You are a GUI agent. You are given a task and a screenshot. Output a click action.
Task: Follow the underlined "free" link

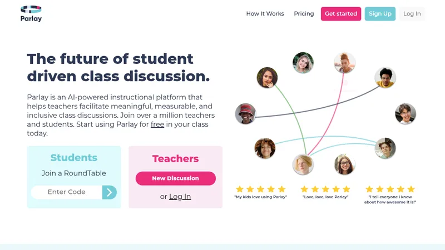[x=157, y=124]
